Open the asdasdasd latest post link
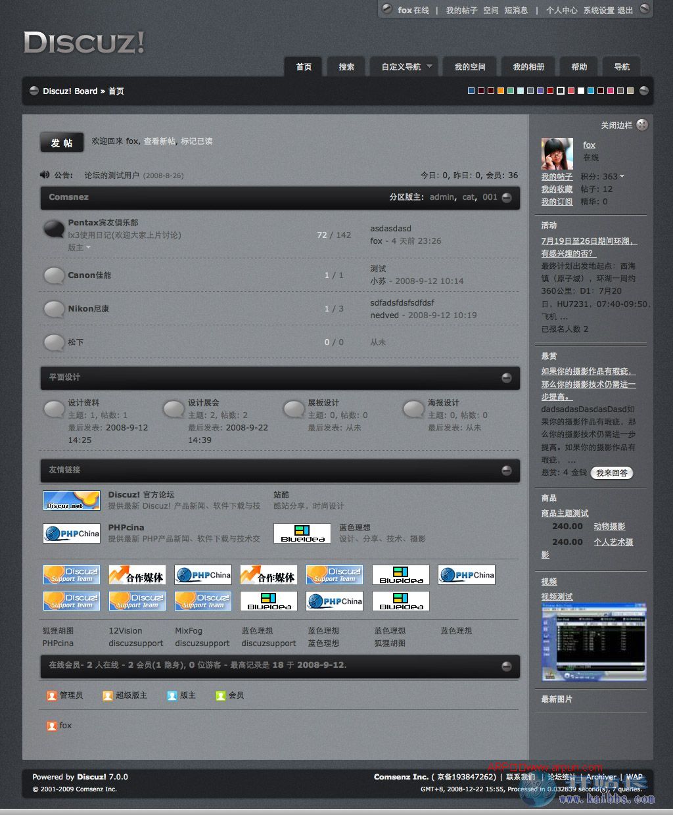 pyautogui.click(x=390, y=229)
